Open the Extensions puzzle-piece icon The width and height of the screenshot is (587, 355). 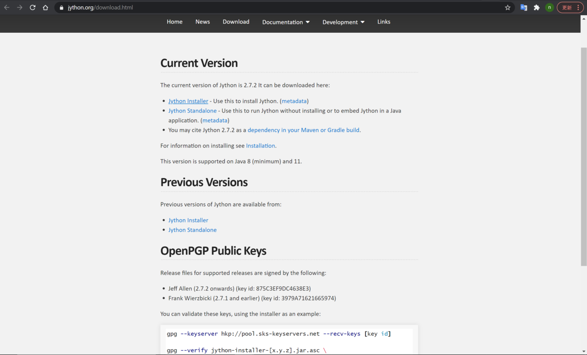tap(537, 7)
